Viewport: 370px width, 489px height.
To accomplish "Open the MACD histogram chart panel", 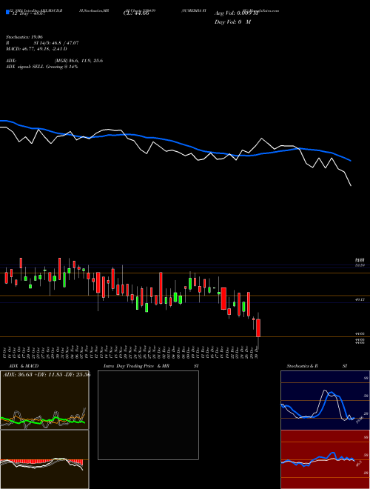I will pyautogui.click(x=44, y=459).
